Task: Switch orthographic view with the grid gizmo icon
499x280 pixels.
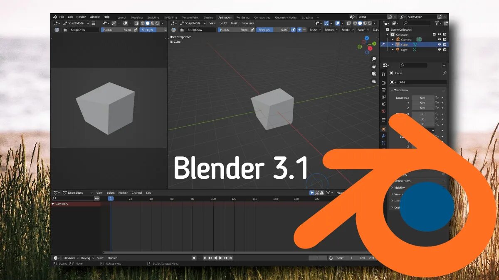Action: tap(374, 81)
